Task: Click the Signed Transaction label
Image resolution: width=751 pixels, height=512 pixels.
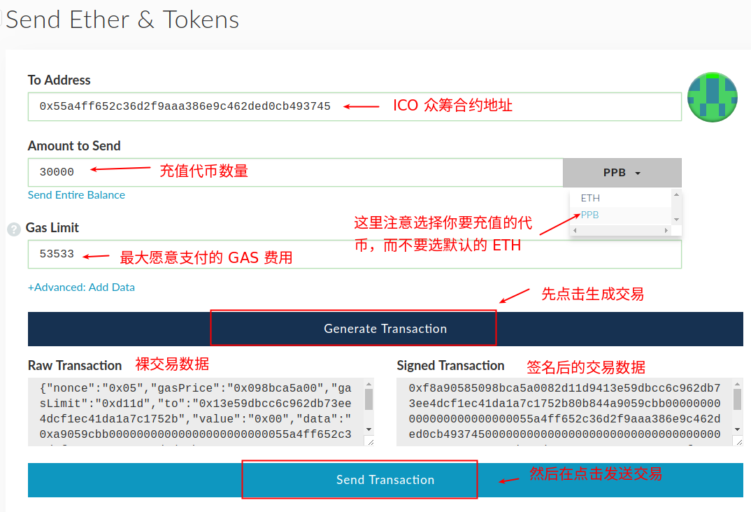Action: [451, 366]
